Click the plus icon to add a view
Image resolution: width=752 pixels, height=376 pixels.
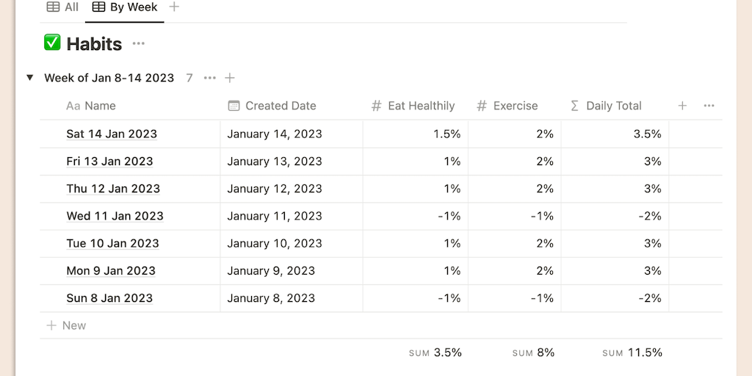click(174, 7)
